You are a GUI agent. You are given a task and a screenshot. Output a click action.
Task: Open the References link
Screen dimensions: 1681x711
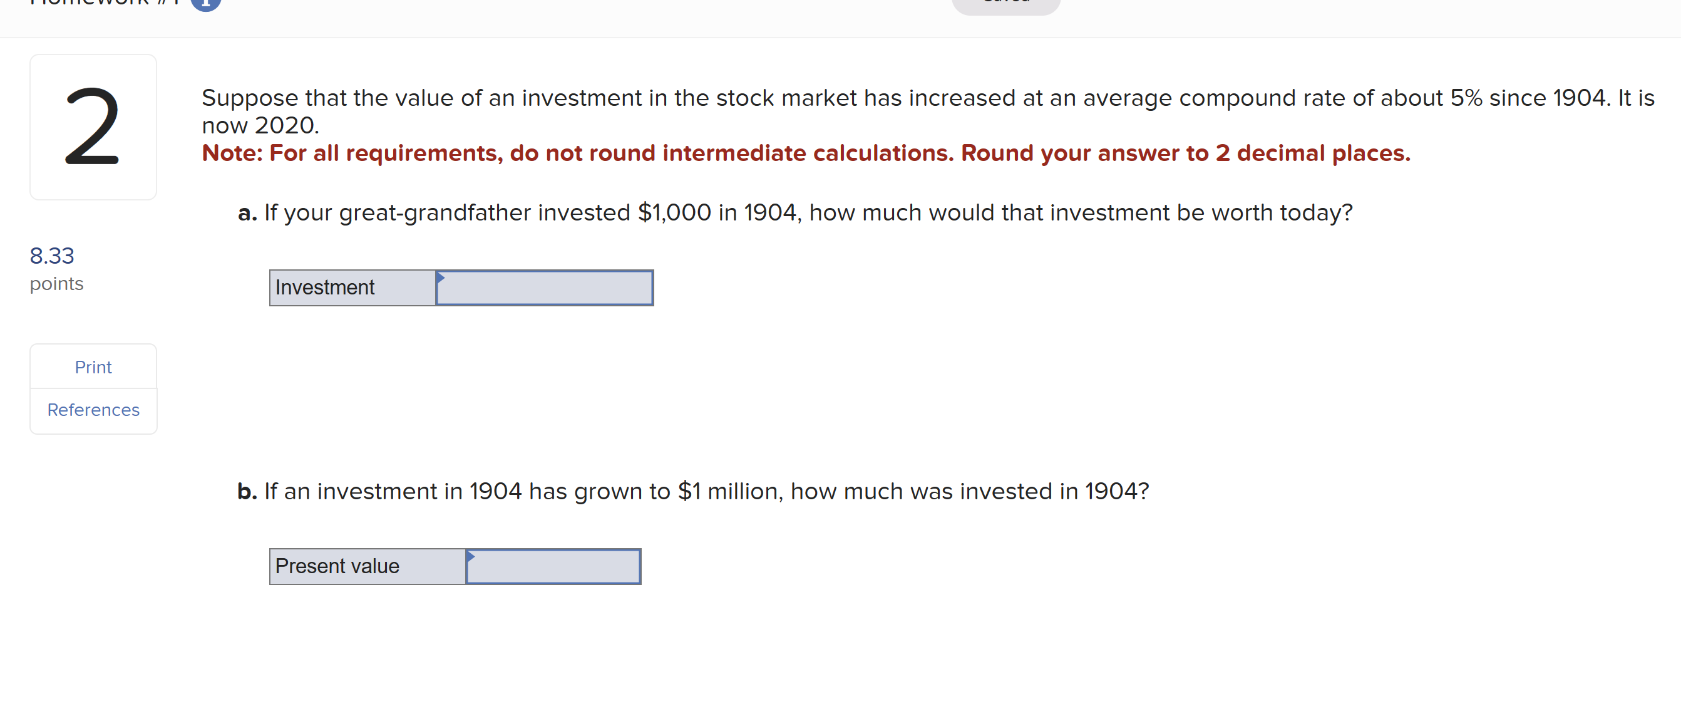point(93,410)
